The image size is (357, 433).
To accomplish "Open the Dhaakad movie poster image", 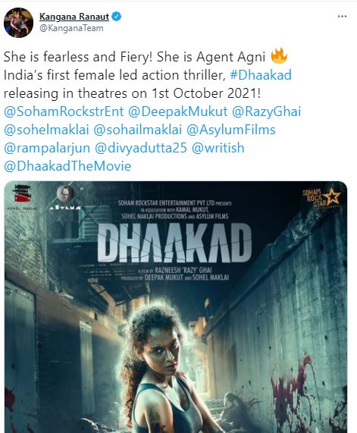I will (x=176, y=307).
